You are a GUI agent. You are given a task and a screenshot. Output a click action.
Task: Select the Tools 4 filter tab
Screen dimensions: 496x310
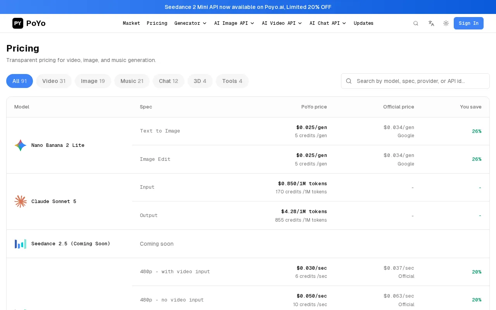232,81
